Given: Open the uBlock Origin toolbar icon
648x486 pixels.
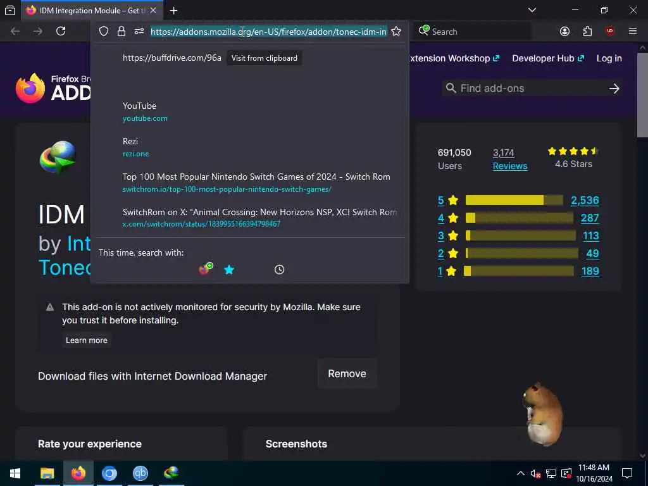Looking at the screenshot, I should pyautogui.click(x=610, y=32).
